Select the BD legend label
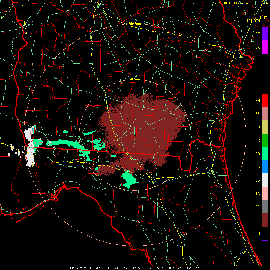The width and height of the screenshot is (270, 270). click(258, 127)
